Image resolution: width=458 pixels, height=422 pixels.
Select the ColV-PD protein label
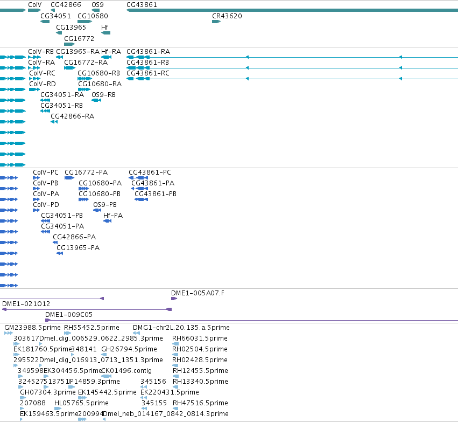pyautogui.click(x=46, y=205)
